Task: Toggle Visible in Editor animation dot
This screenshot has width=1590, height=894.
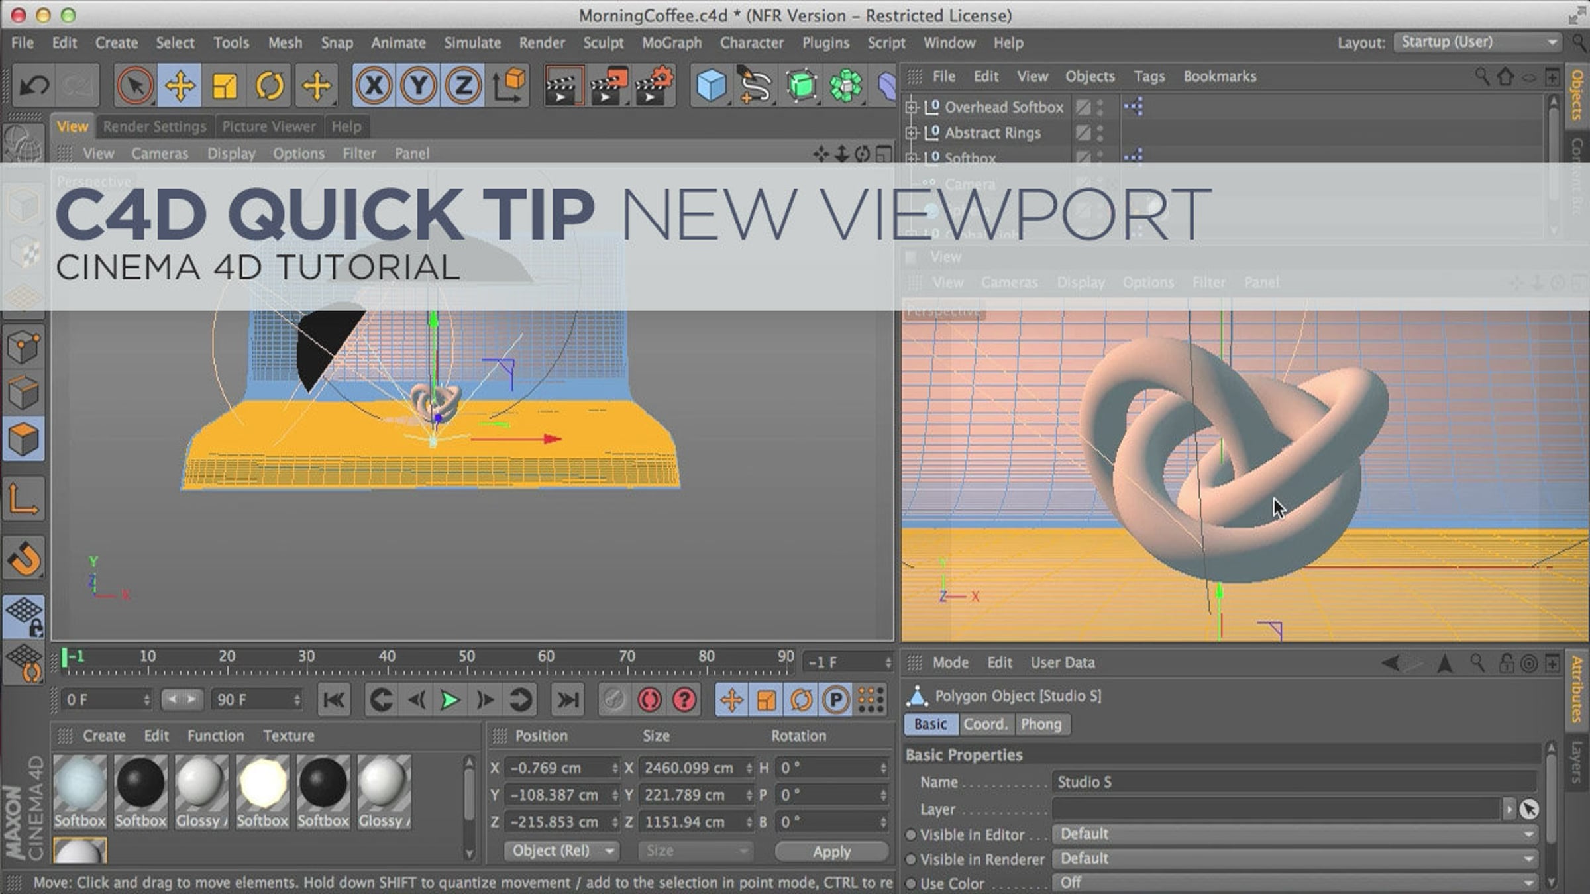Action: tap(911, 835)
